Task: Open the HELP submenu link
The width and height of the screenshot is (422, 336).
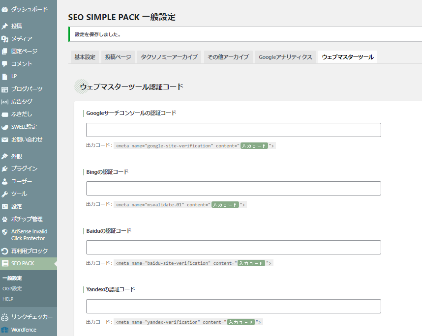Action: tap(8, 299)
